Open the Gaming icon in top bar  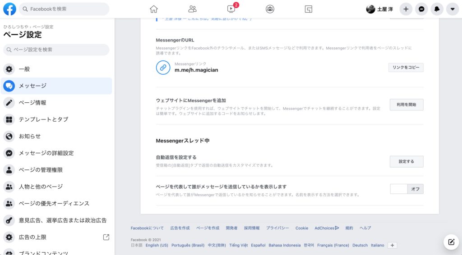(x=309, y=9)
